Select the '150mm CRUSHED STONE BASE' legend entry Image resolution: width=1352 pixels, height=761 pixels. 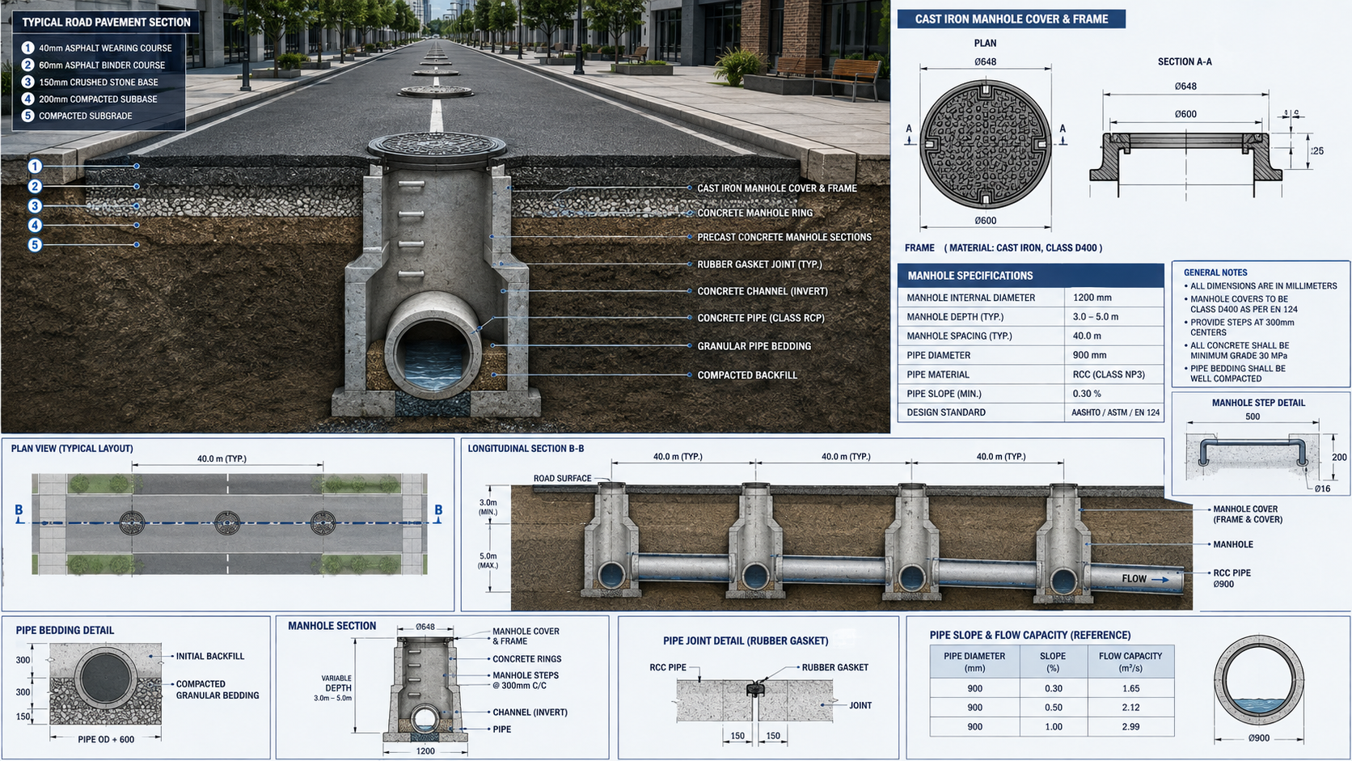click(99, 82)
